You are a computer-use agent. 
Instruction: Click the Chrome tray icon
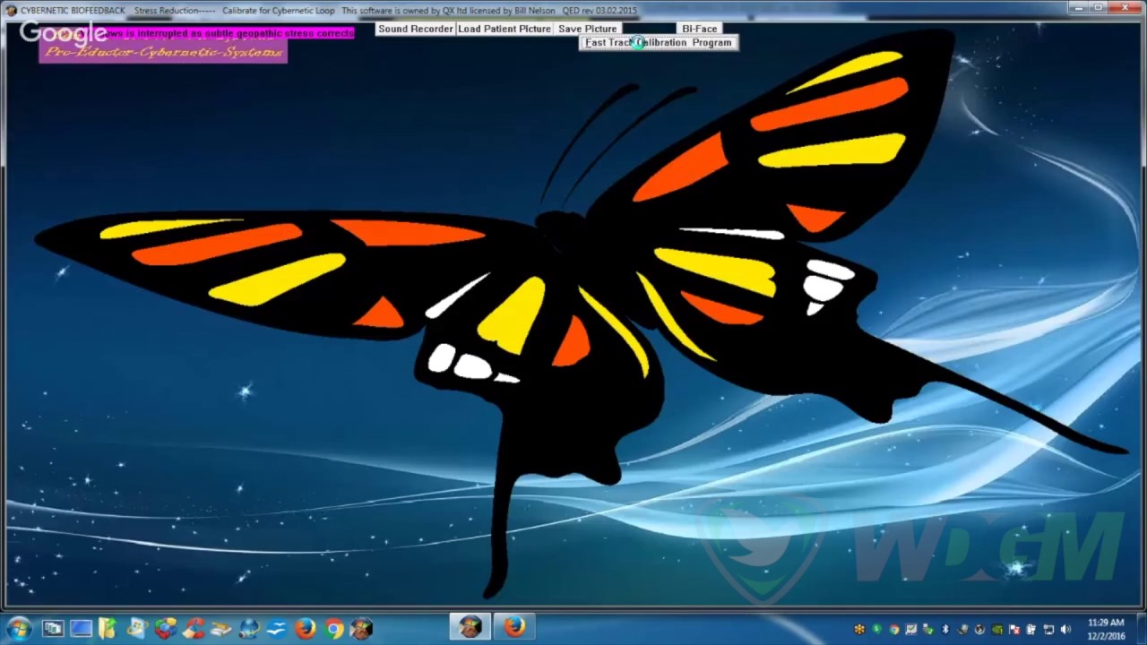pyautogui.click(x=894, y=630)
